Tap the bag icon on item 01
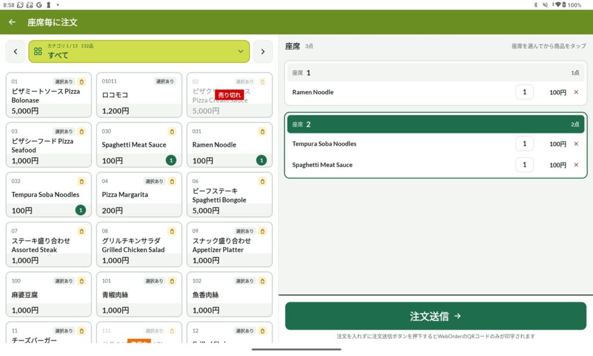 [82, 81]
